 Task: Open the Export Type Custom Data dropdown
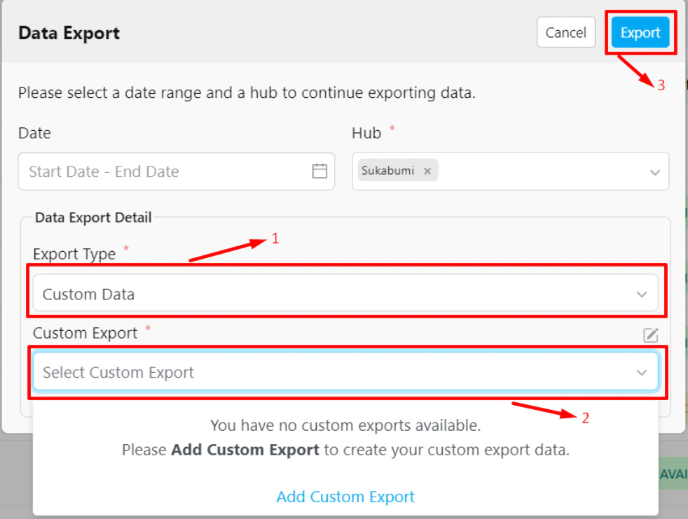345,293
